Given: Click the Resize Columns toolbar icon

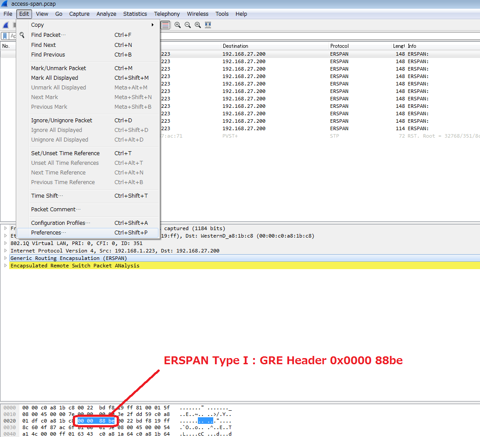Looking at the screenshot, I should (208, 25).
